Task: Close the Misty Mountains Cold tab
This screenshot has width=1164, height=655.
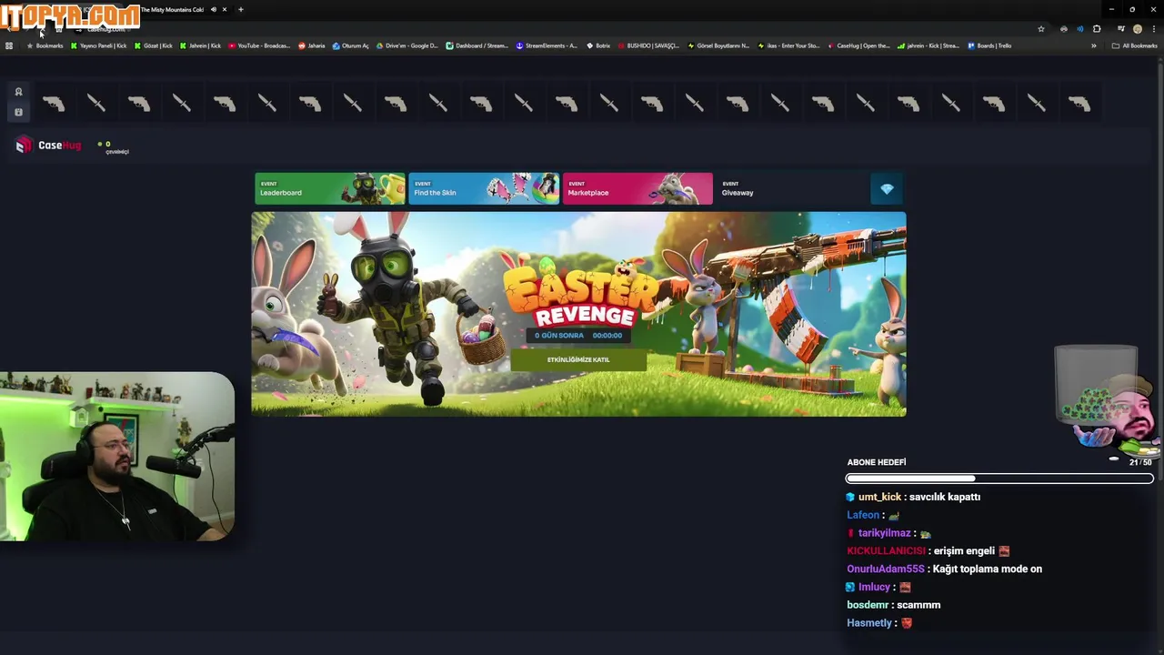Action: coord(225,9)
